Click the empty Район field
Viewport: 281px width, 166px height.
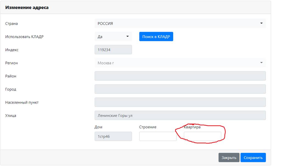pyautogui.click(x=180, y=76)
